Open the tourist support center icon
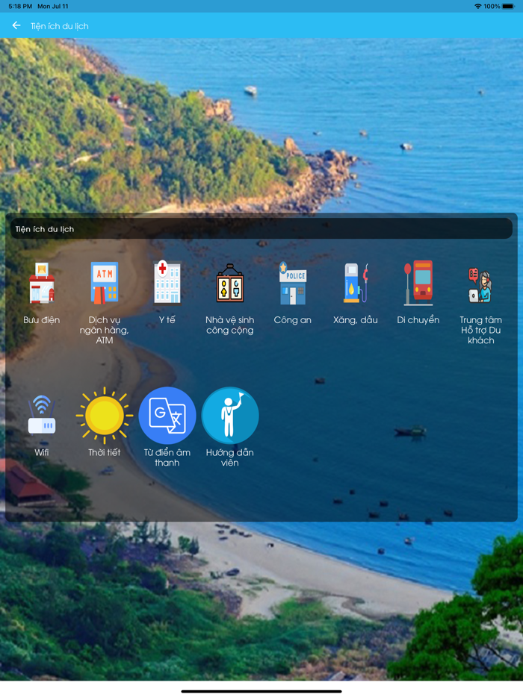Screen dimensions: 523x697 tap(480, 285)
